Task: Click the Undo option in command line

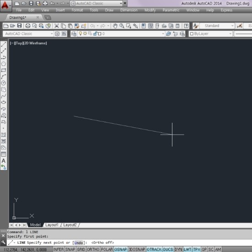Action: tap(79, 242)
